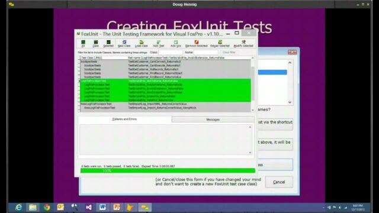
Task: Toggle the checkbox for TestGetCustomer_CantConnect_ReturnsNull row
Action: click(79, 62)
